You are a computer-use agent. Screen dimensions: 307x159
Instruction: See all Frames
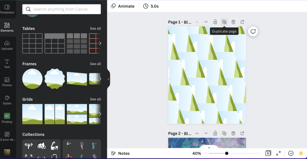pos(95,64)
